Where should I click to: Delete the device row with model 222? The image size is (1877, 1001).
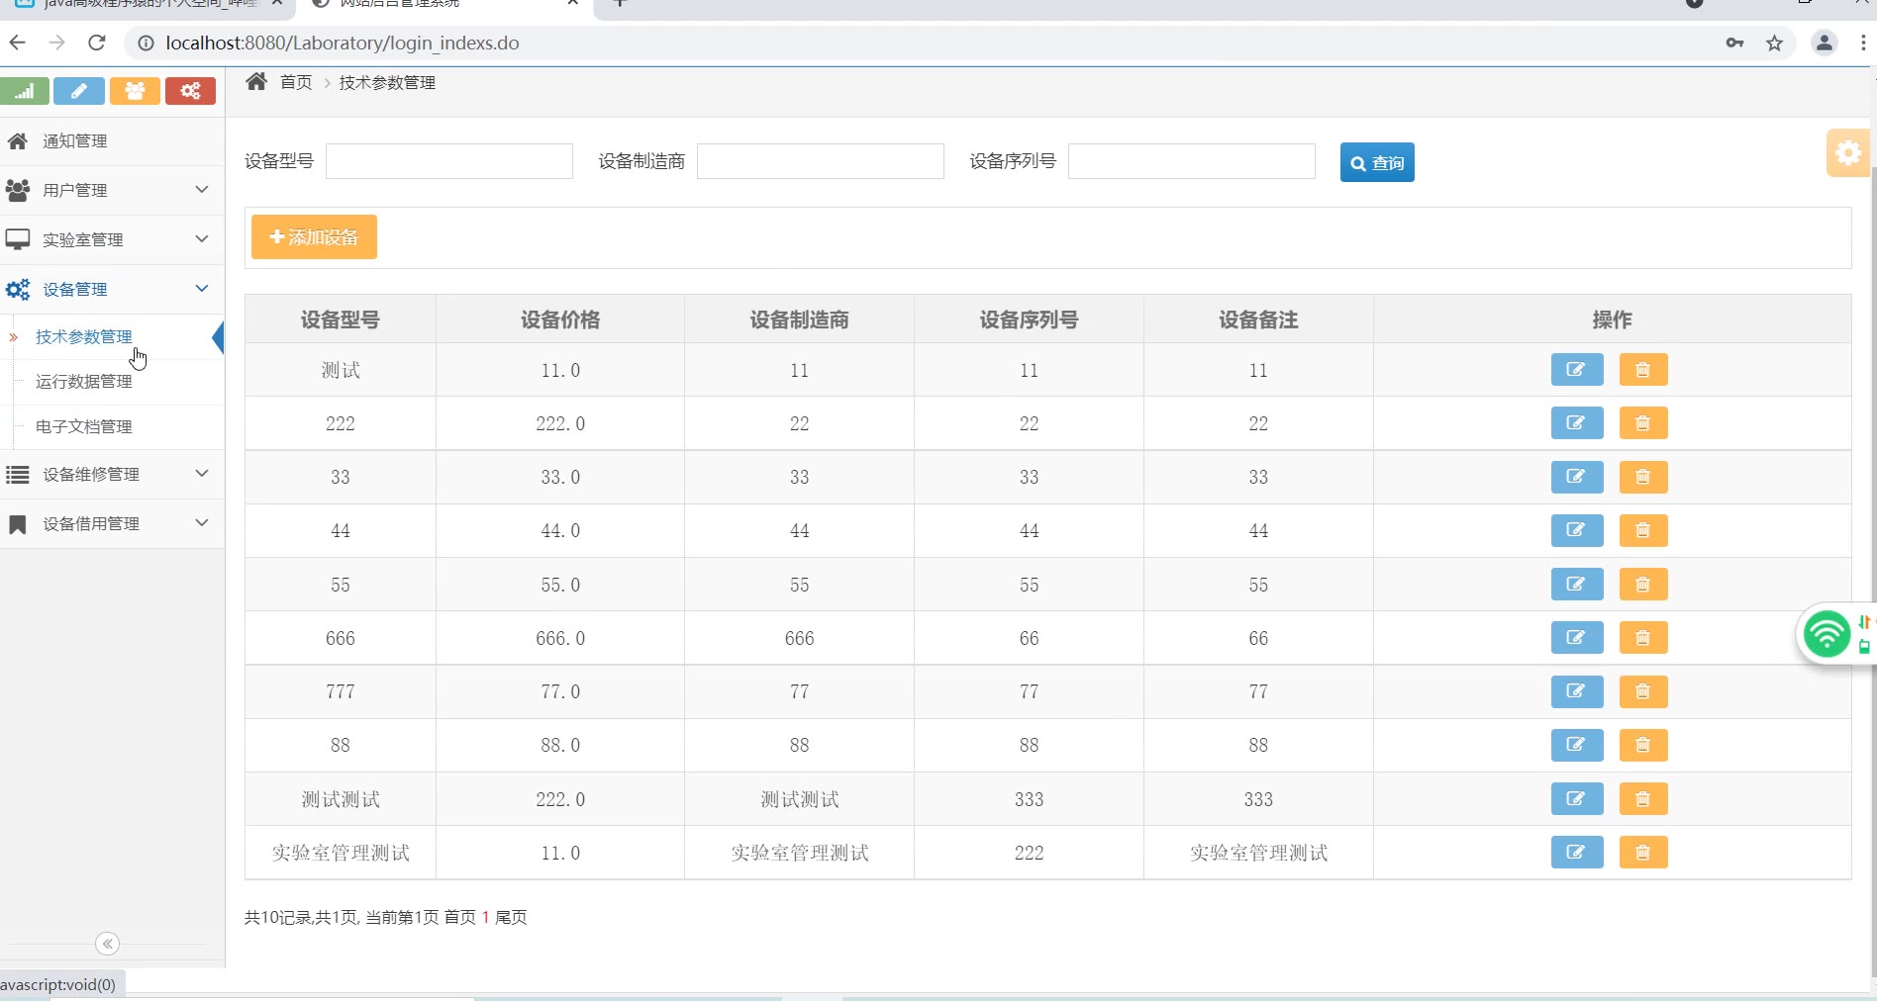click(1642, 423)
